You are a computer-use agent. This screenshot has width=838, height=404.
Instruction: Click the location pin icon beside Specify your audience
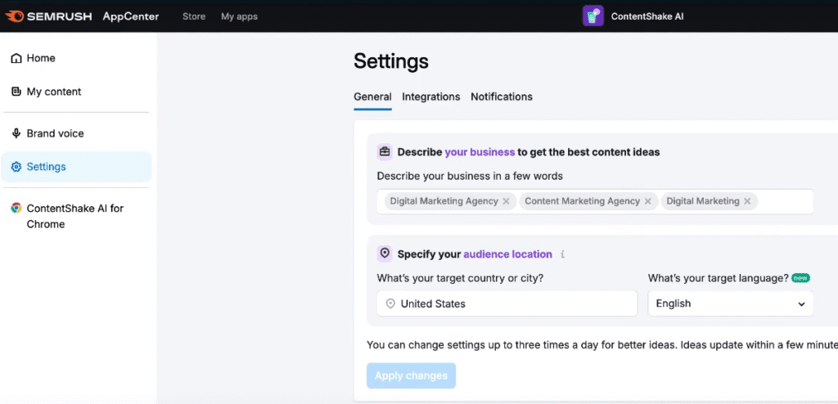385,254
